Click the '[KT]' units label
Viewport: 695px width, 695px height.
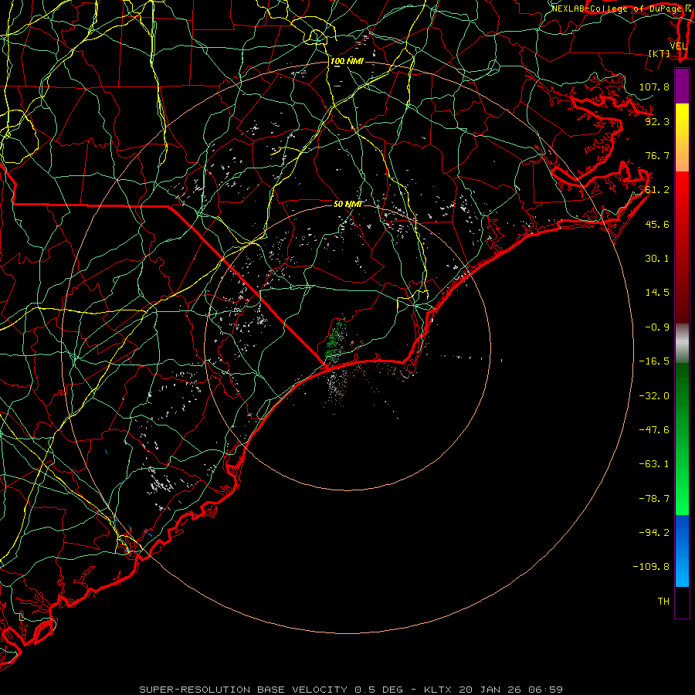point(659,53)
